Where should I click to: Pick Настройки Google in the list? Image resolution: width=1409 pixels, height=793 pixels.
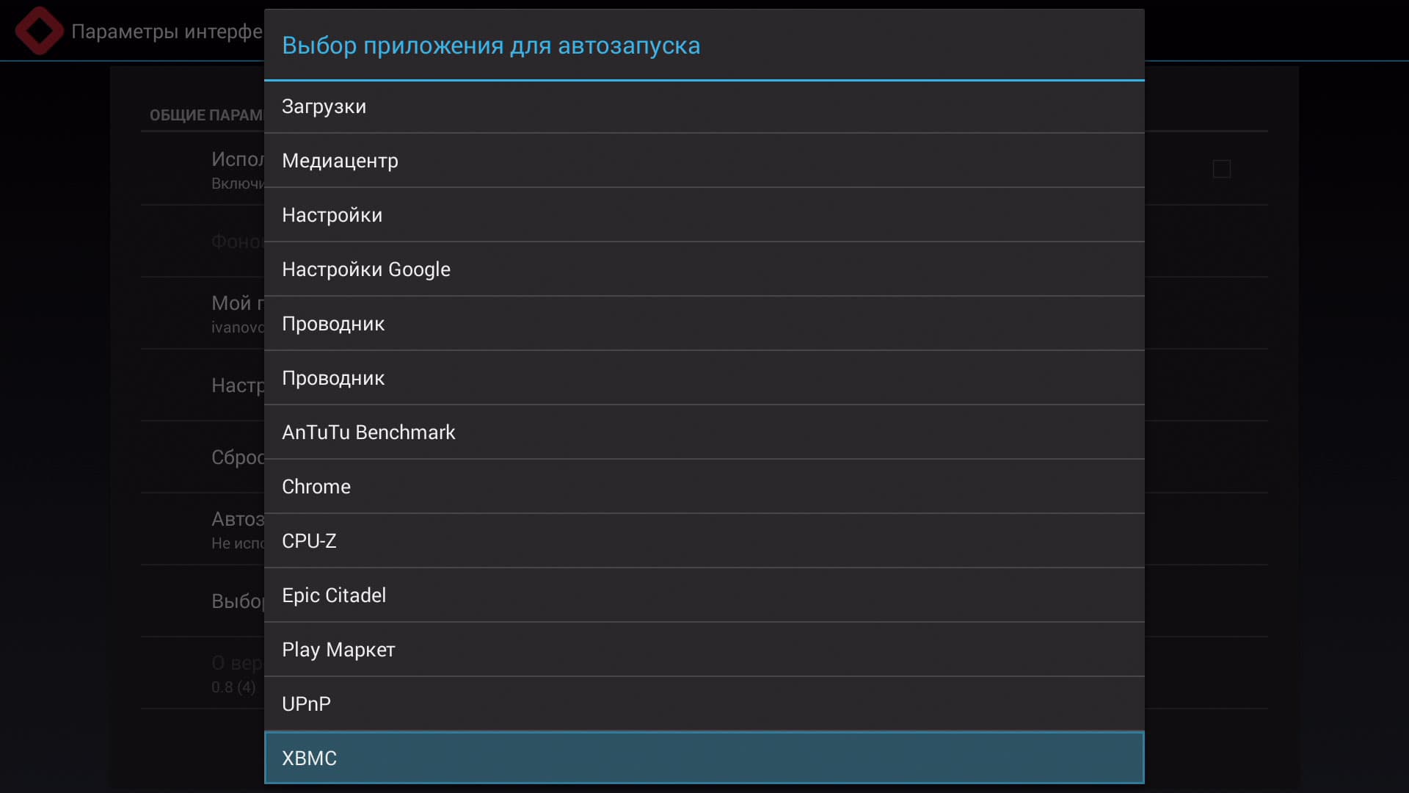click(x=703, y=269)
